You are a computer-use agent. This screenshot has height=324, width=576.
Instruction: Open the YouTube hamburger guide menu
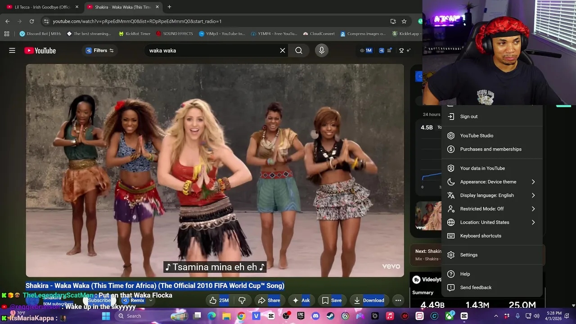pyautogui.click(x=12, y=50)
